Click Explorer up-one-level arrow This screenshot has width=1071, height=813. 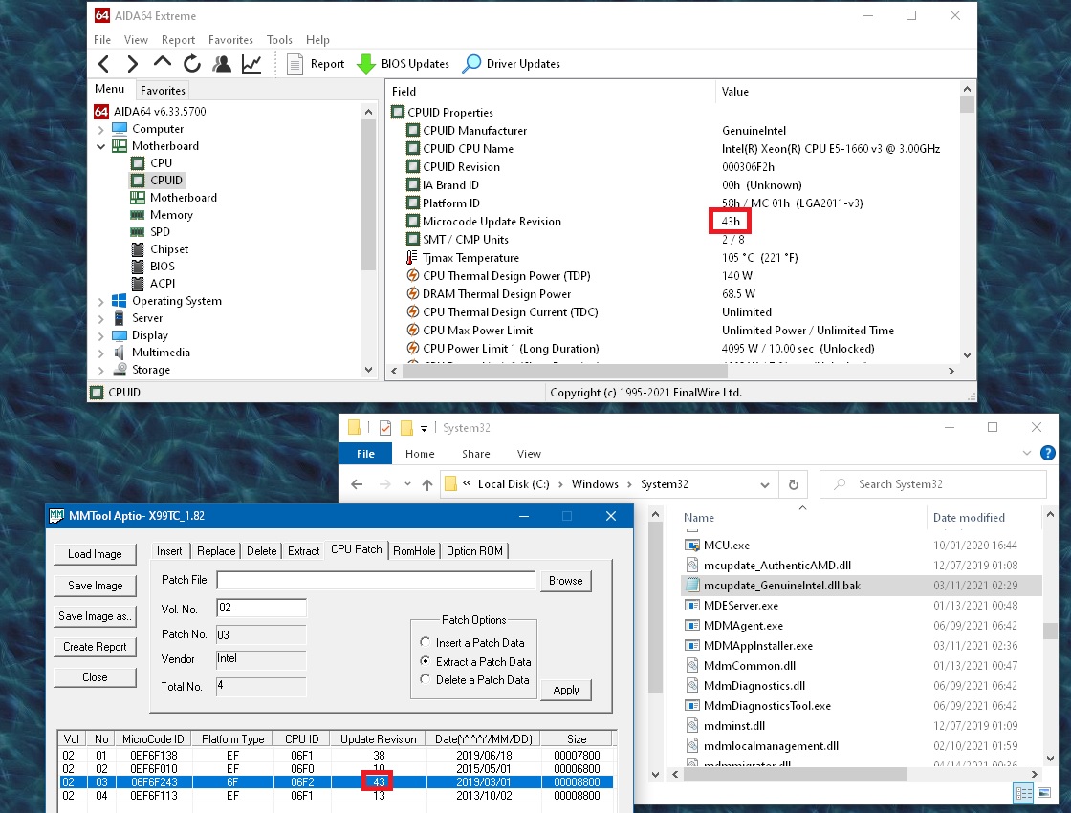click(x=427, y=484)
